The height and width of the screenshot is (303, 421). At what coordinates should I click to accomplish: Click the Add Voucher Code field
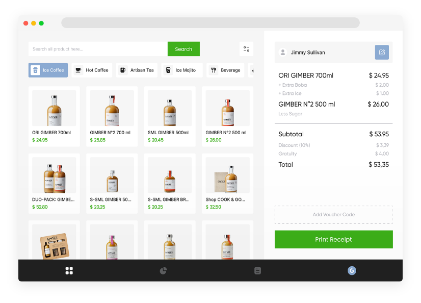[333, 215]
